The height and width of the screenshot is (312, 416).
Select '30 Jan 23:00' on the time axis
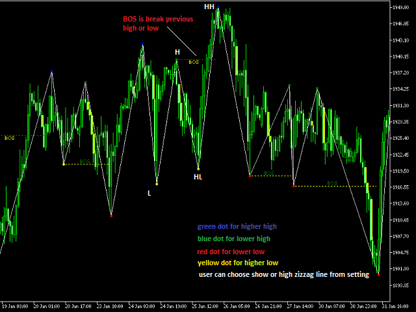[x=363, y=306]
